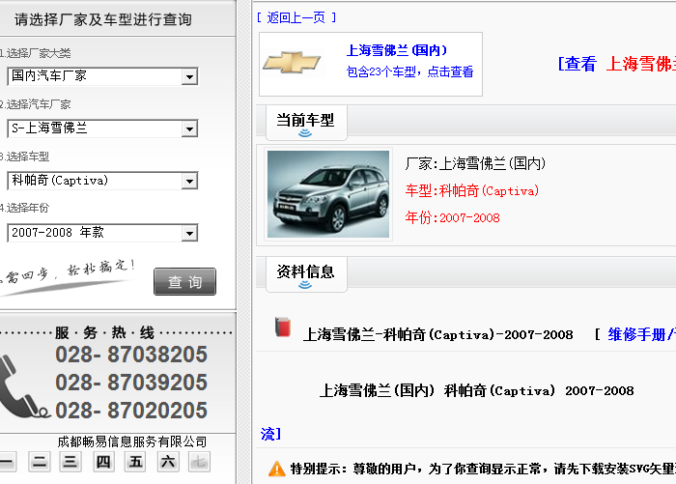Click 包含23个车型，点击查看 link

click(409, 71)
